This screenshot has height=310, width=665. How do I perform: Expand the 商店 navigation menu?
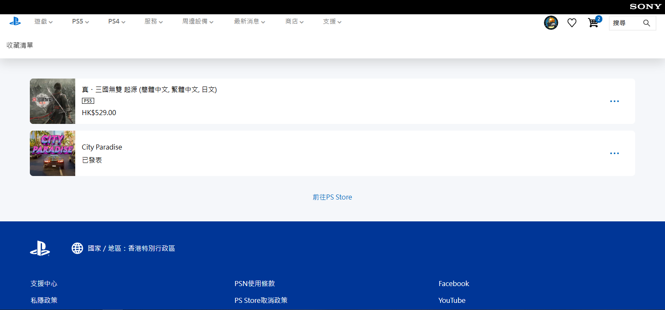click(294, 21)
